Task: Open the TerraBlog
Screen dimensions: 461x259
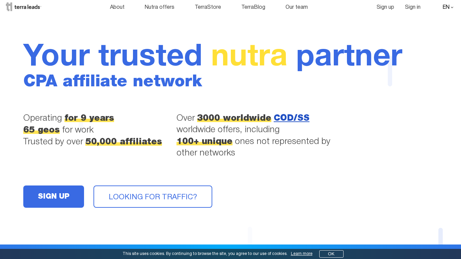Action: (253, 7)
